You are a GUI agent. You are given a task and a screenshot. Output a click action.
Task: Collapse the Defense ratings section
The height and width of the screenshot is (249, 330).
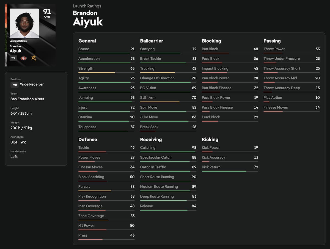click(87, 139)
